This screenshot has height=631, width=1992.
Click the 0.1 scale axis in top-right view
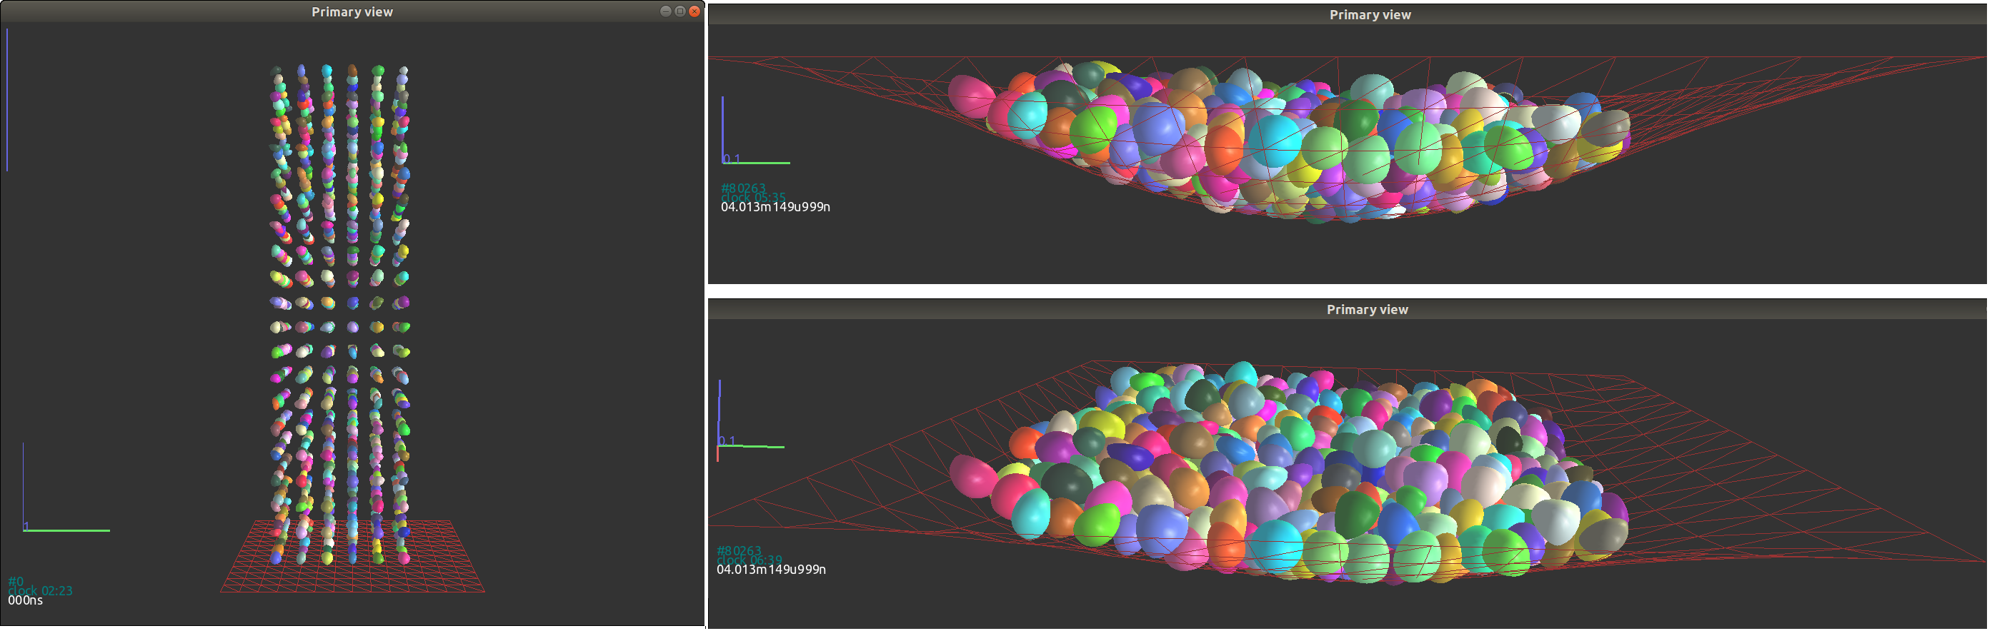point(755,162)
